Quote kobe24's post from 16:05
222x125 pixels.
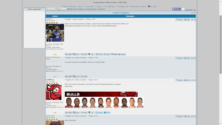pos(179,19)
